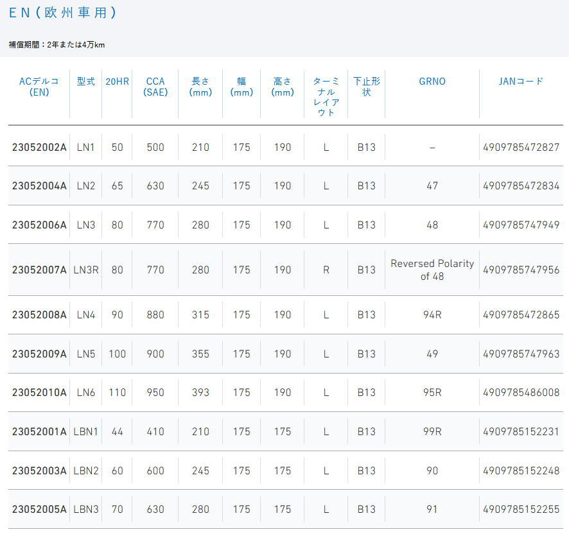Click model type LN2

pyautogui.click(x=85, y=185)
